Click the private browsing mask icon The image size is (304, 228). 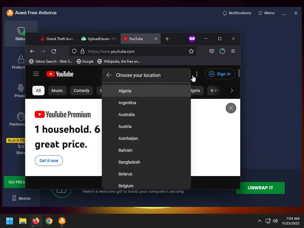(x=192, y=39)
